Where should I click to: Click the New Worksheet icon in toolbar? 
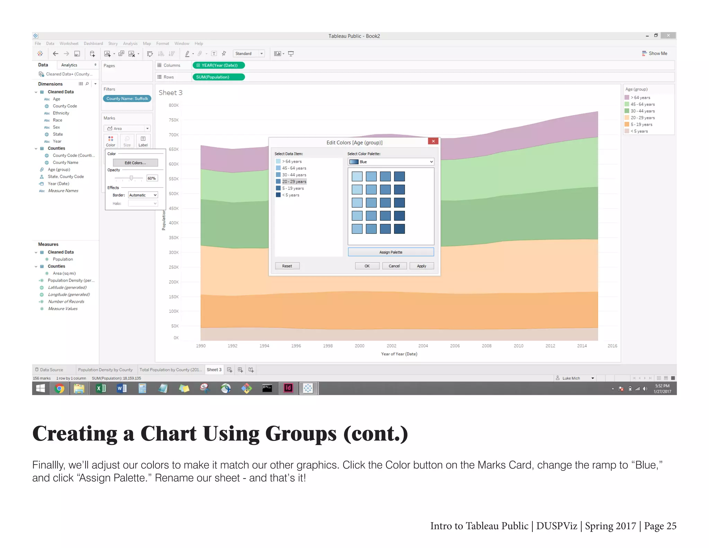[x=107, y=54]
